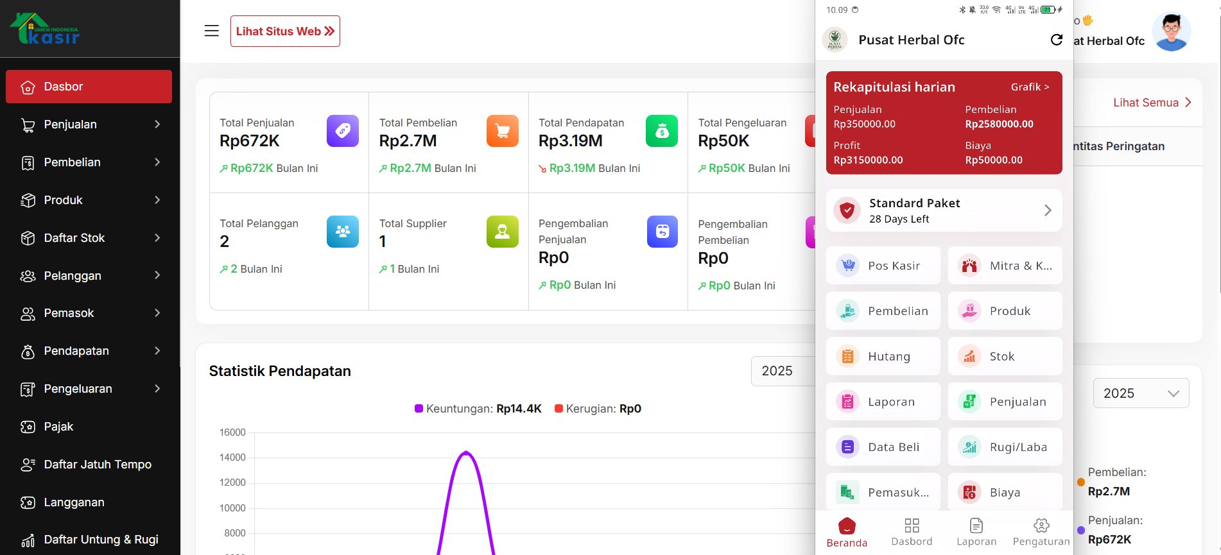Toggle Kerugian series in chart legend
The height and width of the screenshot is (555, 1221).
(597, 409)
